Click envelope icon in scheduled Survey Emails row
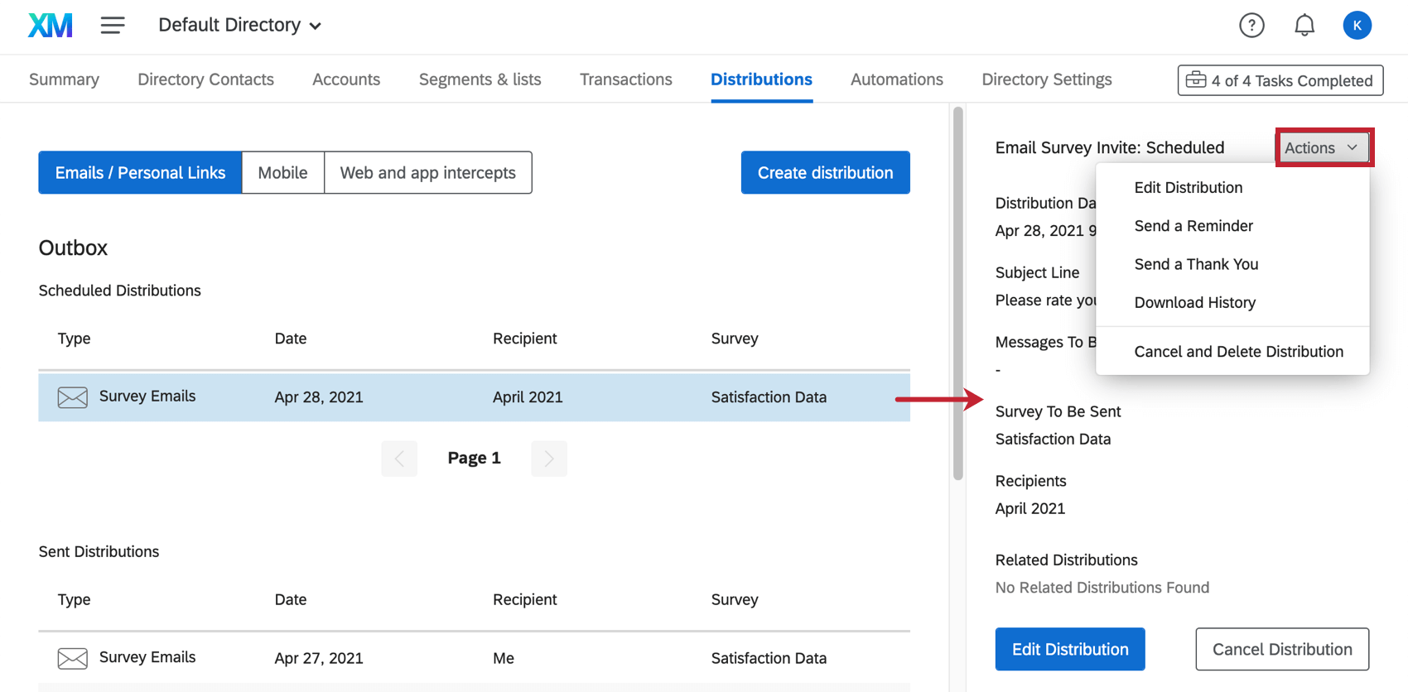This screenshot has height=692, width=1408. pyautogui.click(x=73, y=397)
